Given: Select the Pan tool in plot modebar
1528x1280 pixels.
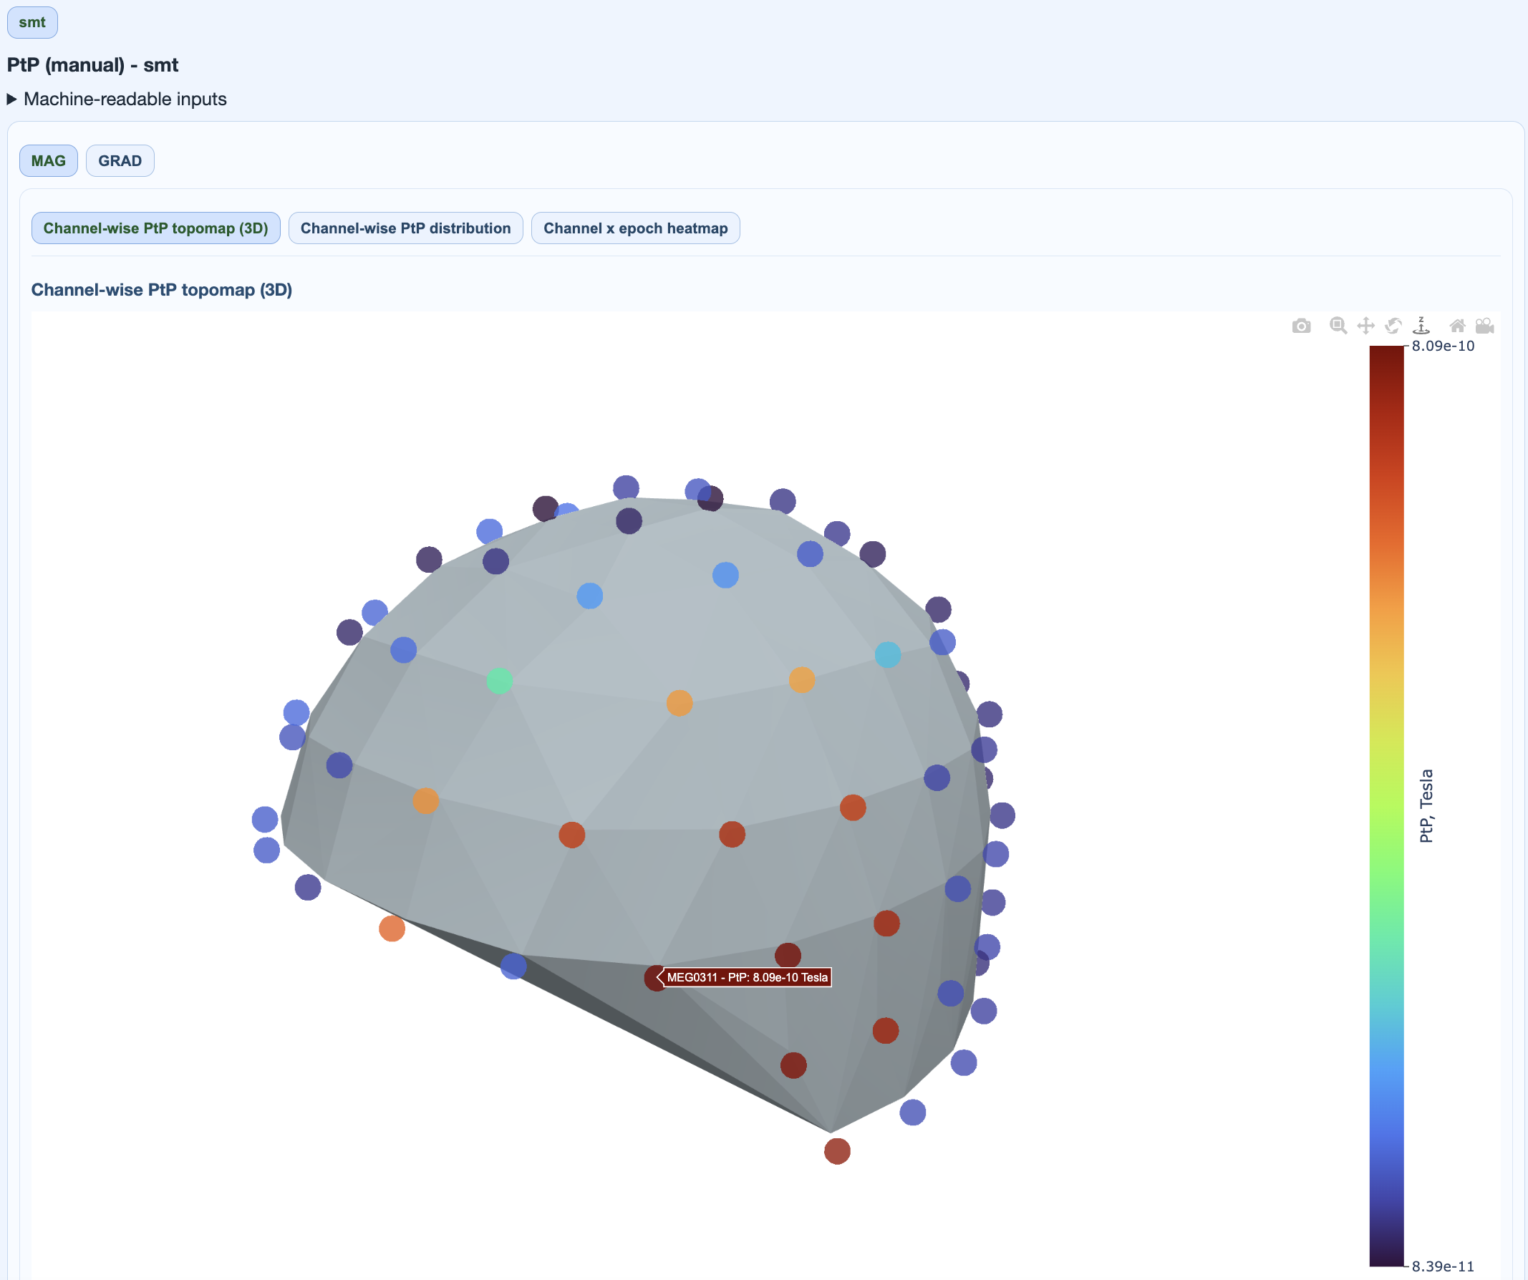Looking at the screenshot, I should pos(1365,326).
